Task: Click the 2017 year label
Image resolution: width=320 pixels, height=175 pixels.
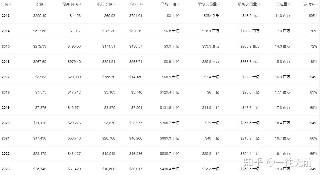Action: (x=6, y=77)
